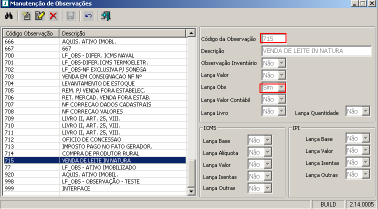Click the Descrição column header
Screen dimensions: 378x209
pyautogui.click(x=121, y=33)
